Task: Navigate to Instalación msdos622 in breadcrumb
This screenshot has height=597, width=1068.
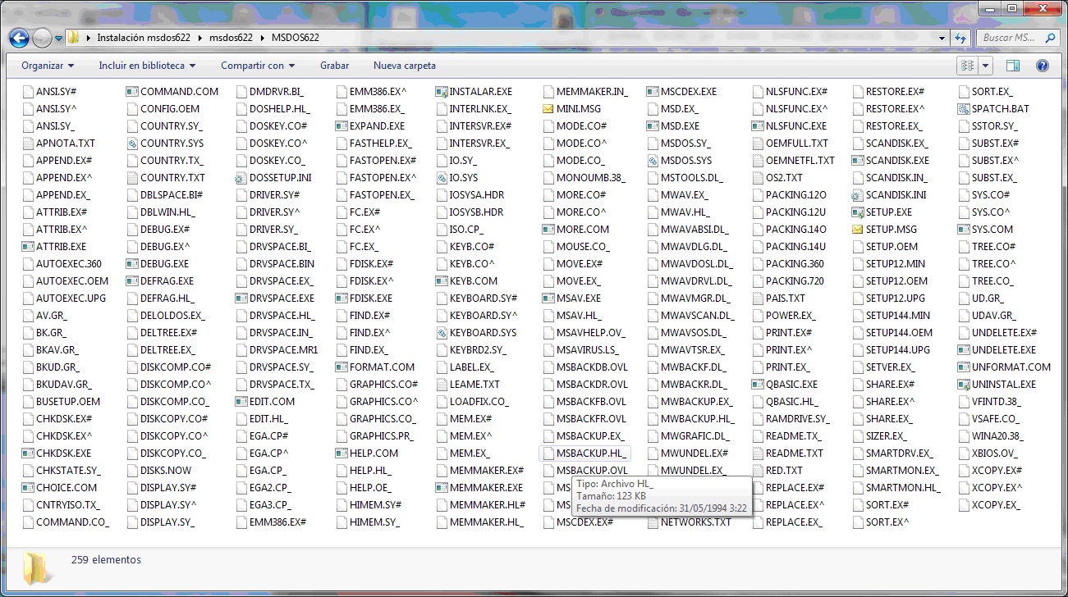Action: click(144, 38)
